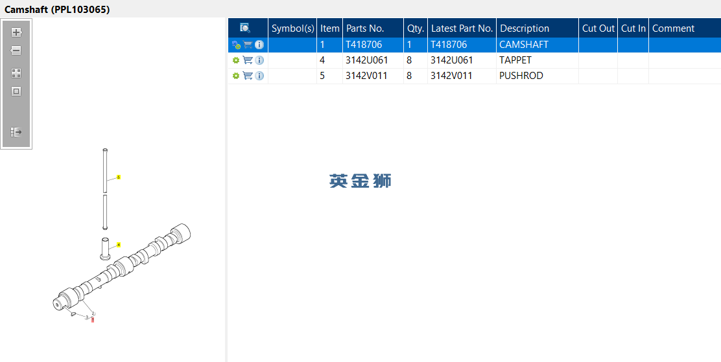Zoom in the diagram with the plus icon
The image size is (721, 362).
[x=16, y=32]
